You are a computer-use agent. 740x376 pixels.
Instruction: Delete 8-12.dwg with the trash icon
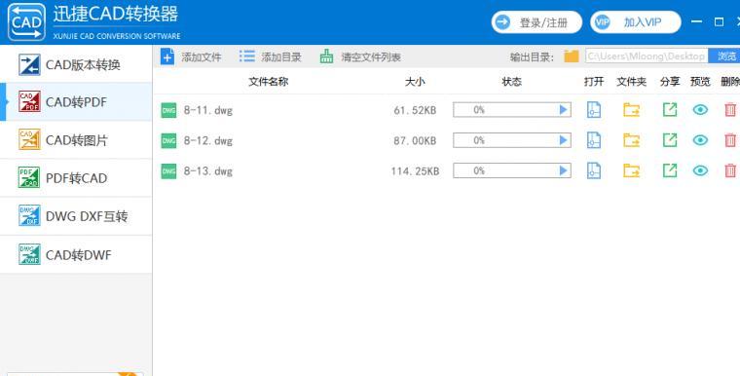click(730, 140)
